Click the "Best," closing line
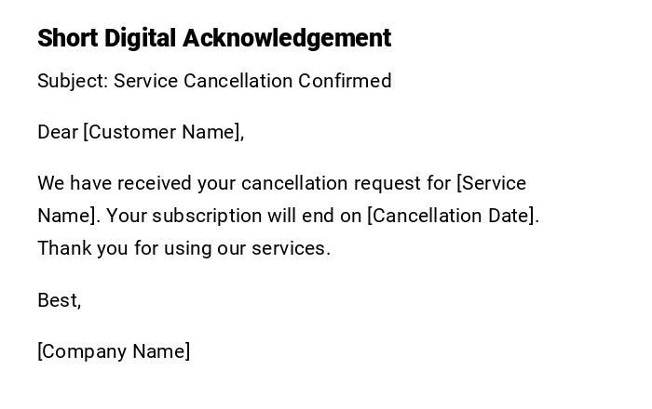 (x=59, y=300)
